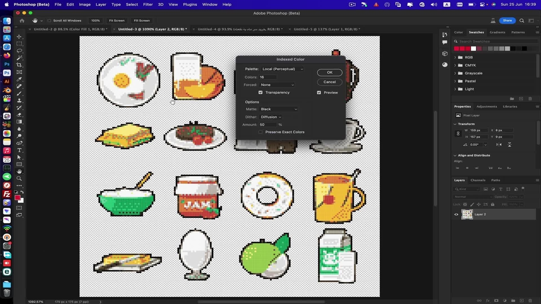541x304 pixels.
Task: Uncheck Transparency in Indexed Color dialog
Action: click(x=260, y=92)
